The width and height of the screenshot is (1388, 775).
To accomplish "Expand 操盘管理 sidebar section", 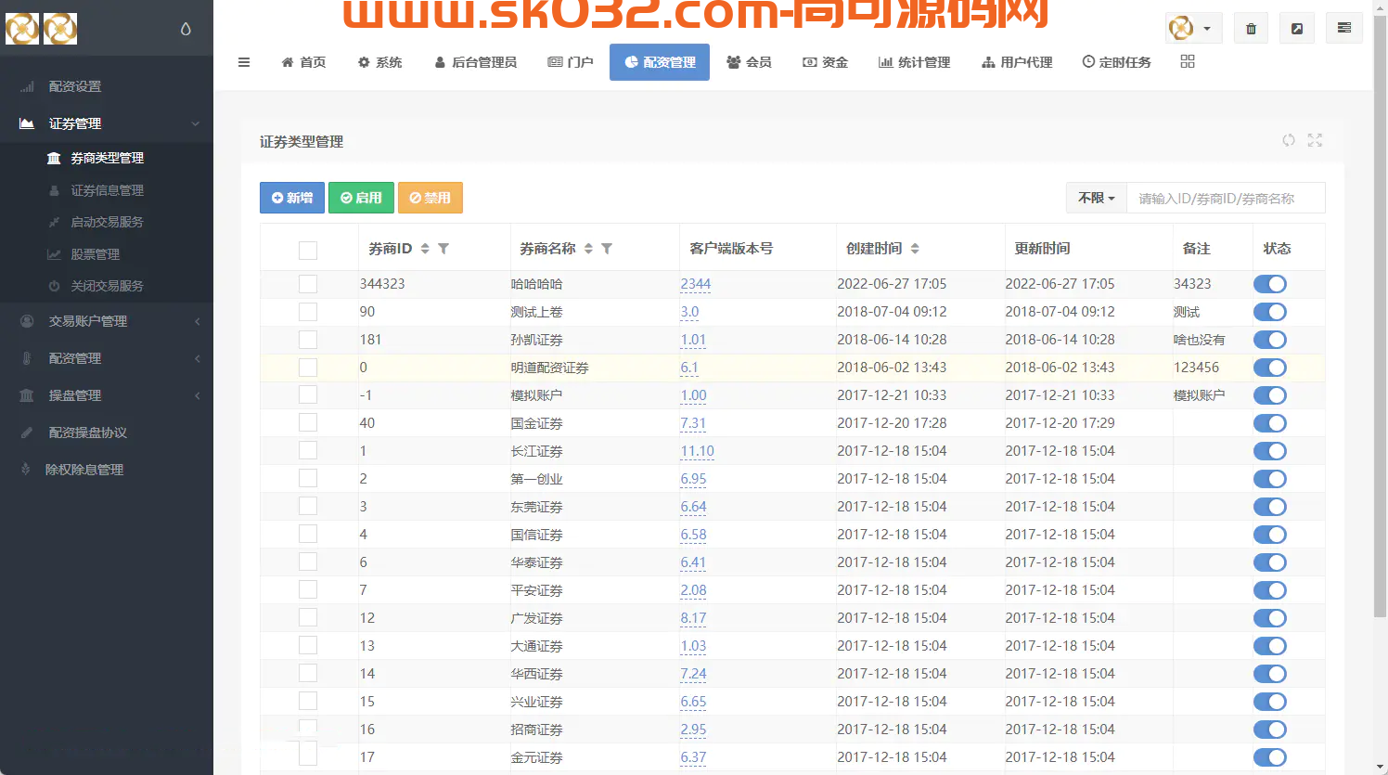I will pos(107,395).
